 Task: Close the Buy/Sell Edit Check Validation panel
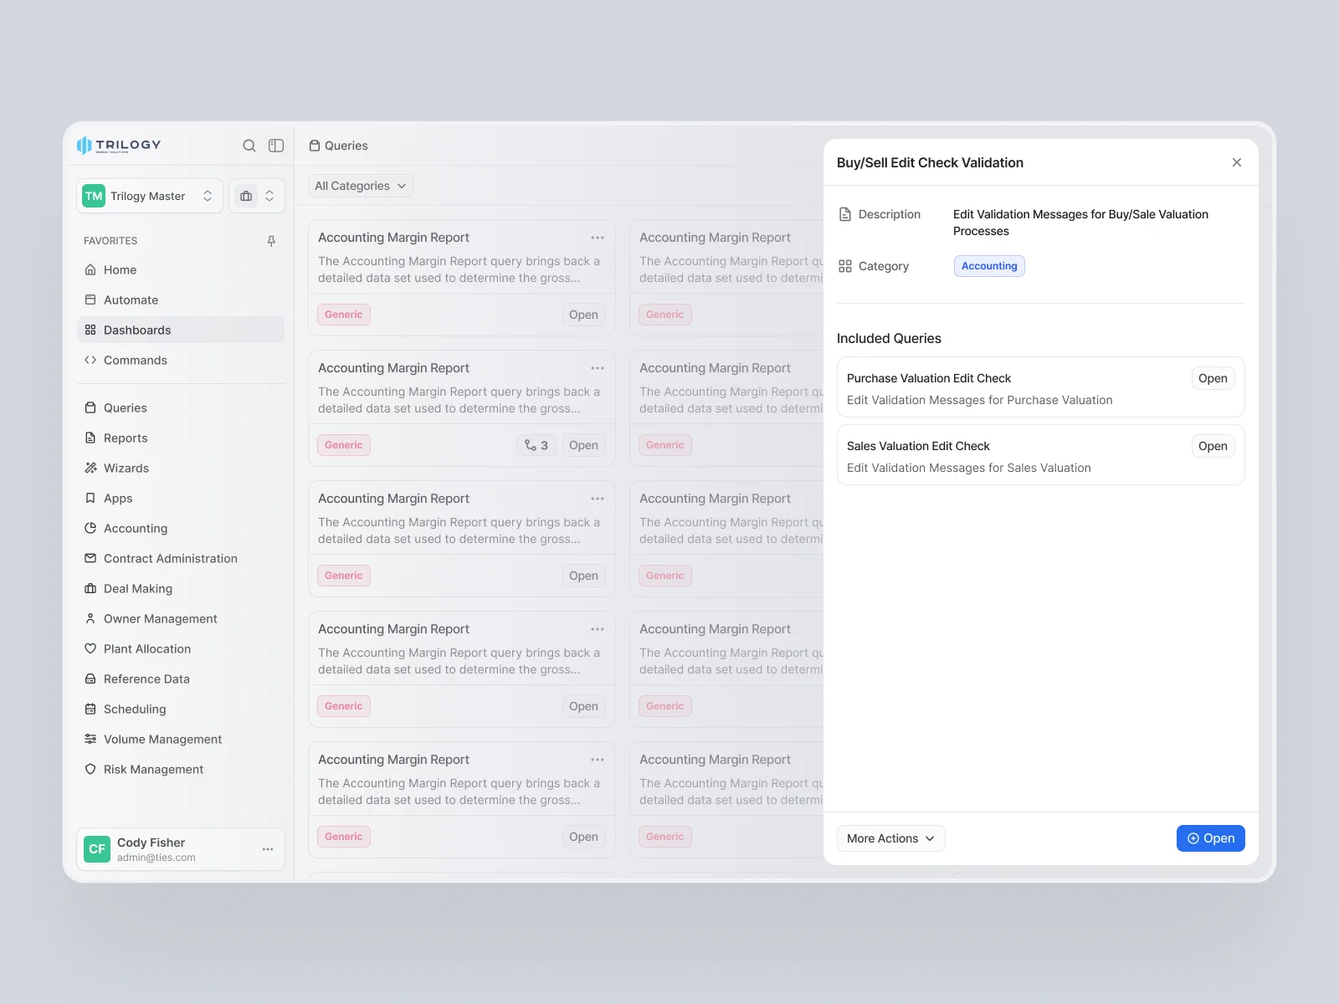(x=1237, y=162)
